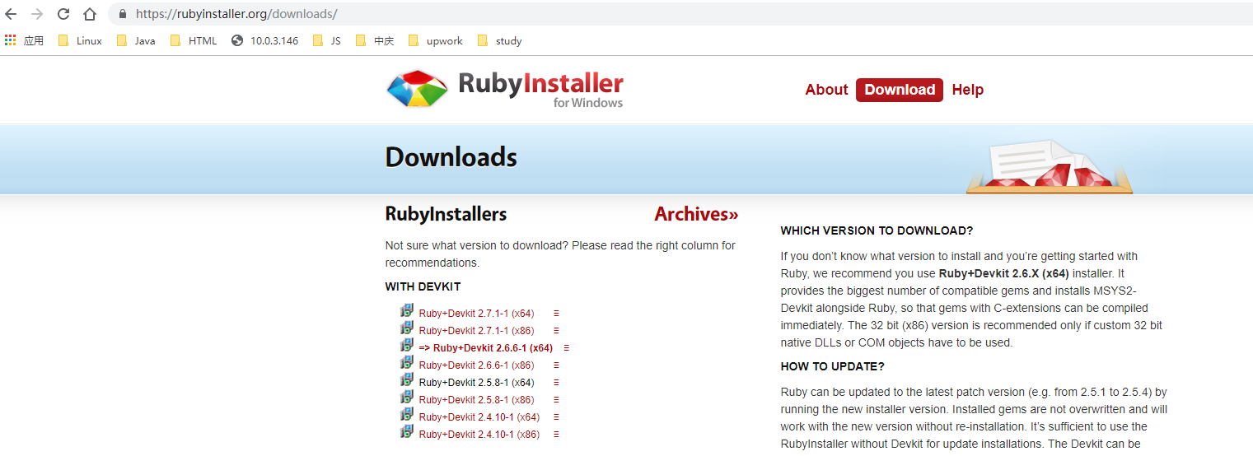Click installer icon beside Ruby+Devkit 2.4.10-1 (x86)
The image size is (1253, 456).
(407, 432)
